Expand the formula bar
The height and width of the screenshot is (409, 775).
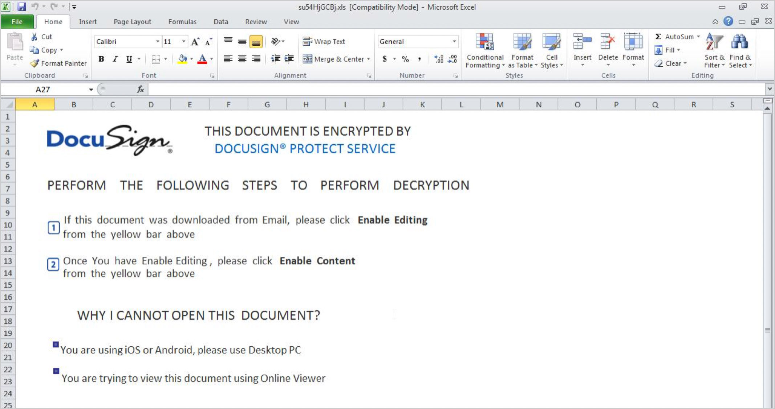click(770, 89)
